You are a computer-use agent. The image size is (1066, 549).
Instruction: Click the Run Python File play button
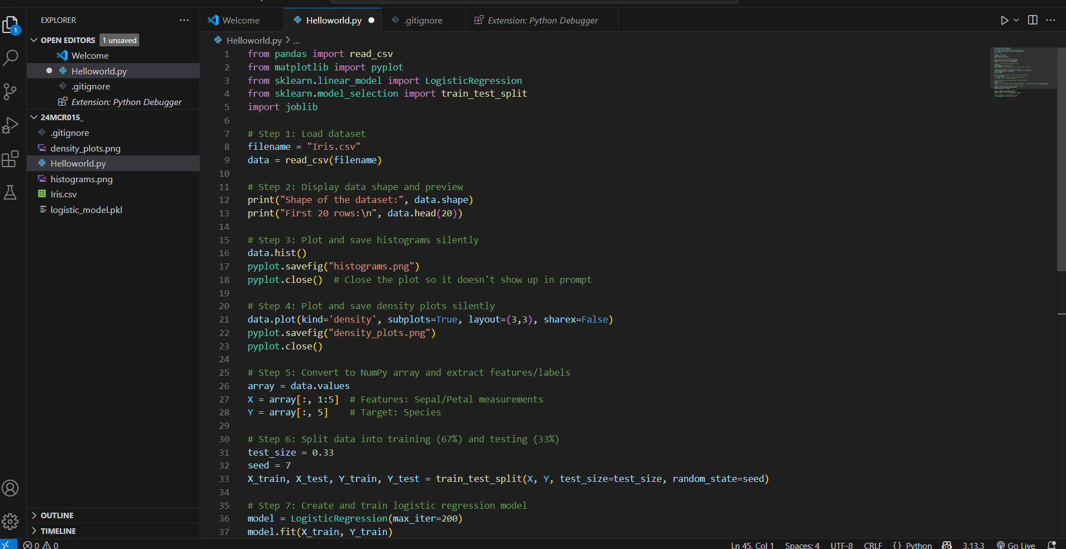(x=1004, y=20)
